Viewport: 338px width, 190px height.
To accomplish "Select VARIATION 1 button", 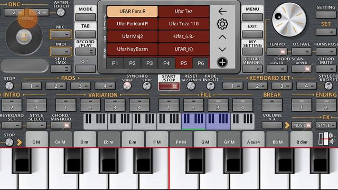I will tap(65, 105).
